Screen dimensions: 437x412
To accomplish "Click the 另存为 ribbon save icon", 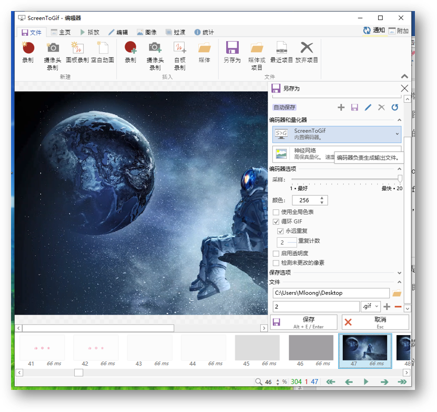I will [x=232, y=52].
